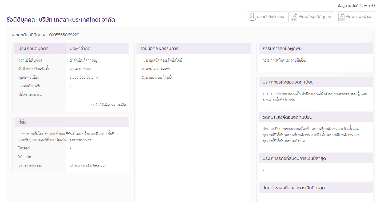Viewport: 381px width, 202px height.
Task: Click address line ถนนวิทยุ แขวงลุมพินี
Action: coord(55,140)
